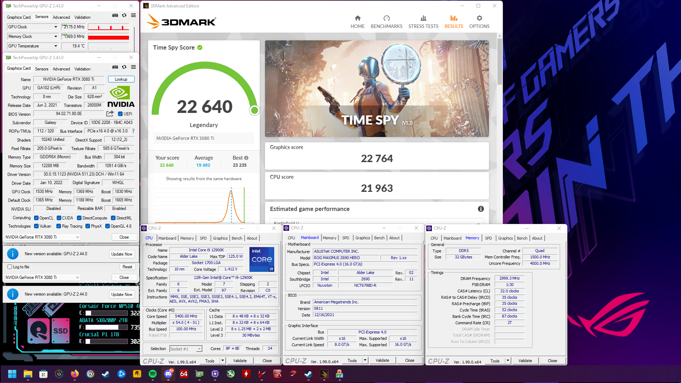Image resolution: width=681 pixels, height=383 pixels.
Task: Click the green validation check beside Time Spy Score
Action: (200, 47)
